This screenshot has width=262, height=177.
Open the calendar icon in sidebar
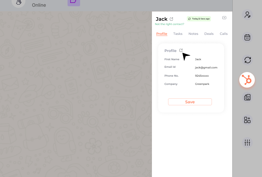tap(247, 38)
